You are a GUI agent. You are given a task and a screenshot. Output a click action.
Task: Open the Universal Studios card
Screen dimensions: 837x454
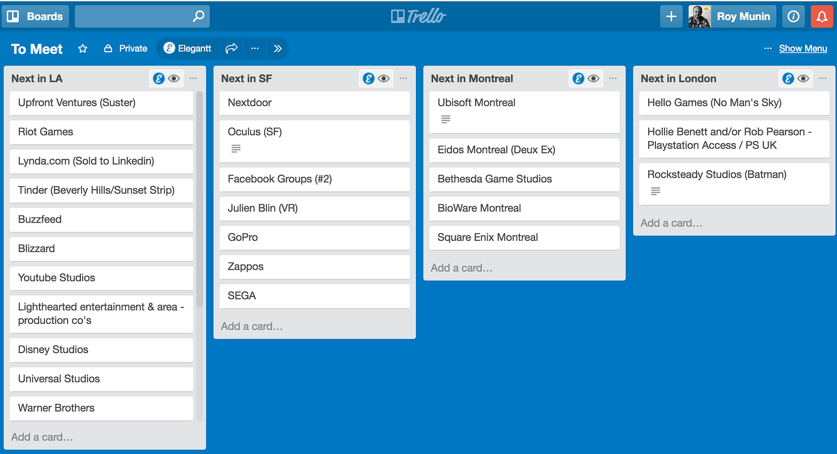101,379
